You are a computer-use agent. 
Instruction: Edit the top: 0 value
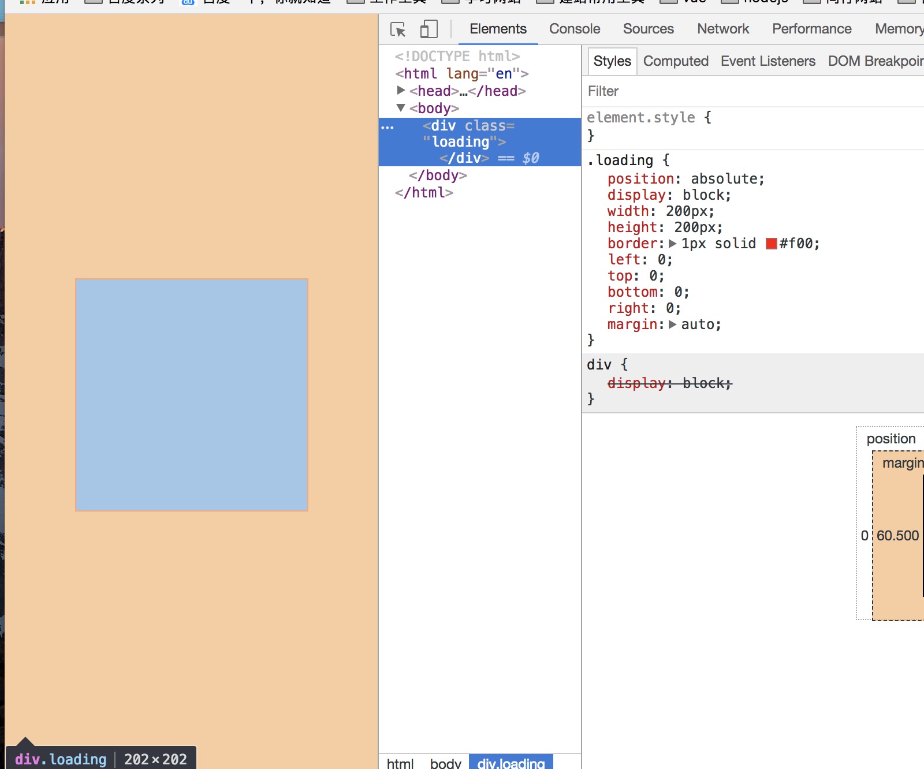tap(653, 276)
